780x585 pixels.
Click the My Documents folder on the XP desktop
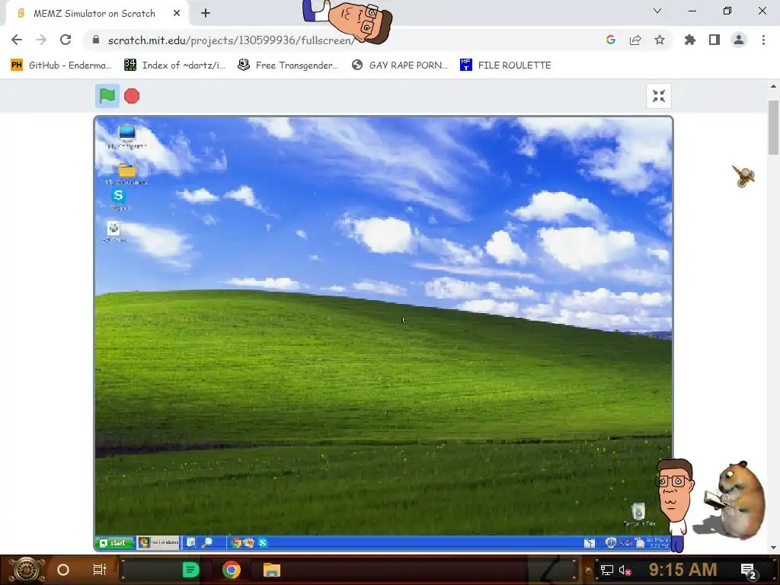tap(127, 173)
